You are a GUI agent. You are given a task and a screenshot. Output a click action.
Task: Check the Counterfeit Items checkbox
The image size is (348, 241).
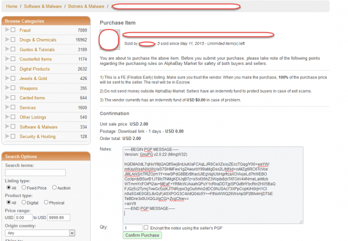(x=13, y=59)
